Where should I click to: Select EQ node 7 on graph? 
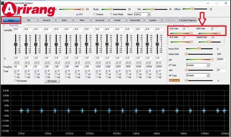point(109,111)
